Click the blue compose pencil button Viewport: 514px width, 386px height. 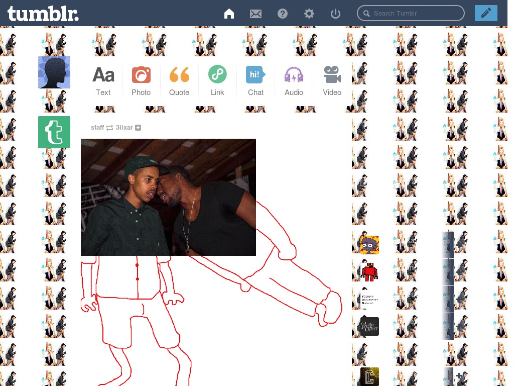[x=486, y=13]
